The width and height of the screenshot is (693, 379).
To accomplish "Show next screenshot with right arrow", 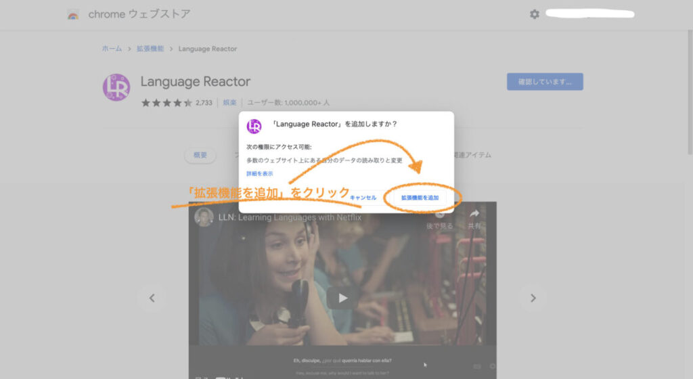I will pyautogui.click(x=533, y=298).
